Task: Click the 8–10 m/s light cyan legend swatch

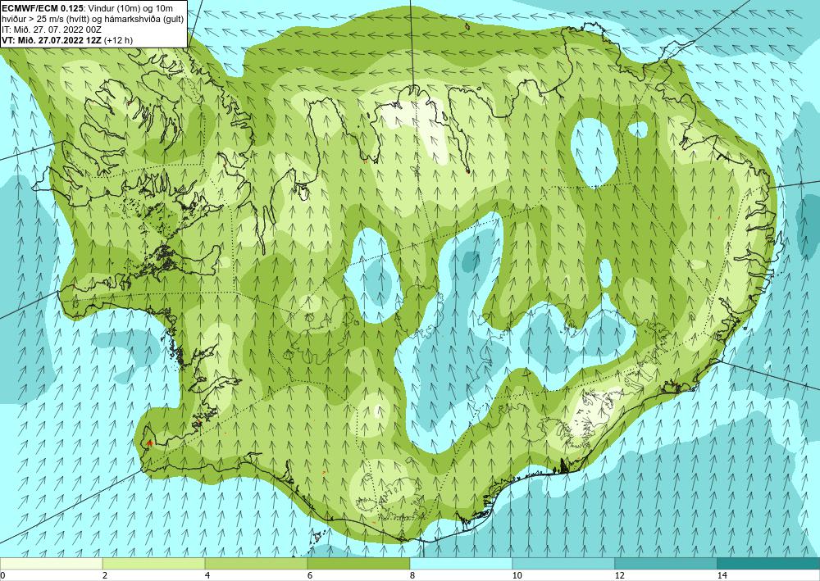Action: click(x=461, y=563)
